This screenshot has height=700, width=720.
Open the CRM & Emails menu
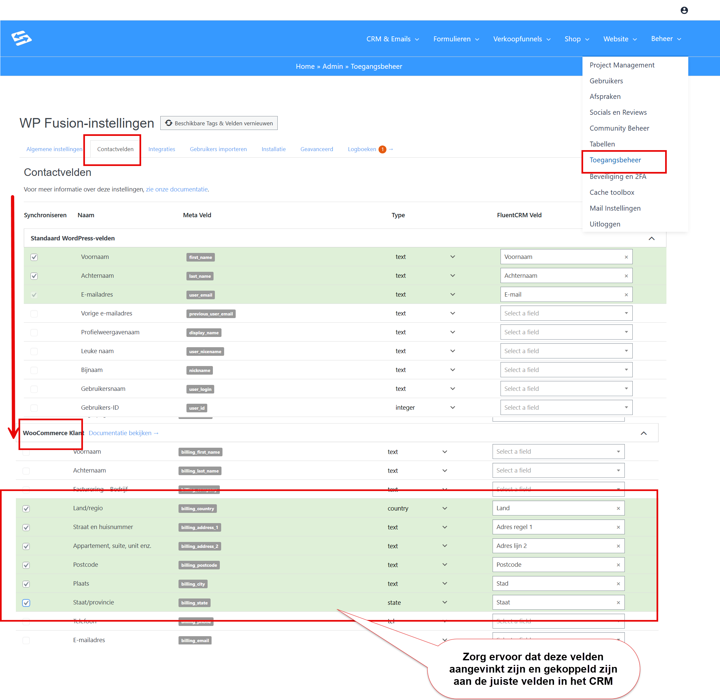coord(392,39)
